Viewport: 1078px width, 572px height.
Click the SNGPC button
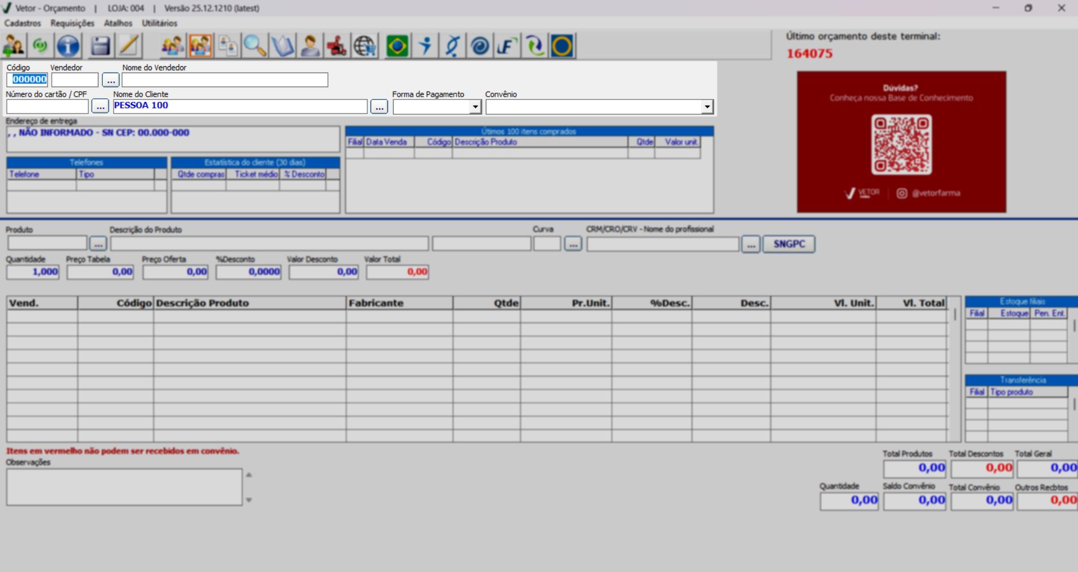[788, 244]
